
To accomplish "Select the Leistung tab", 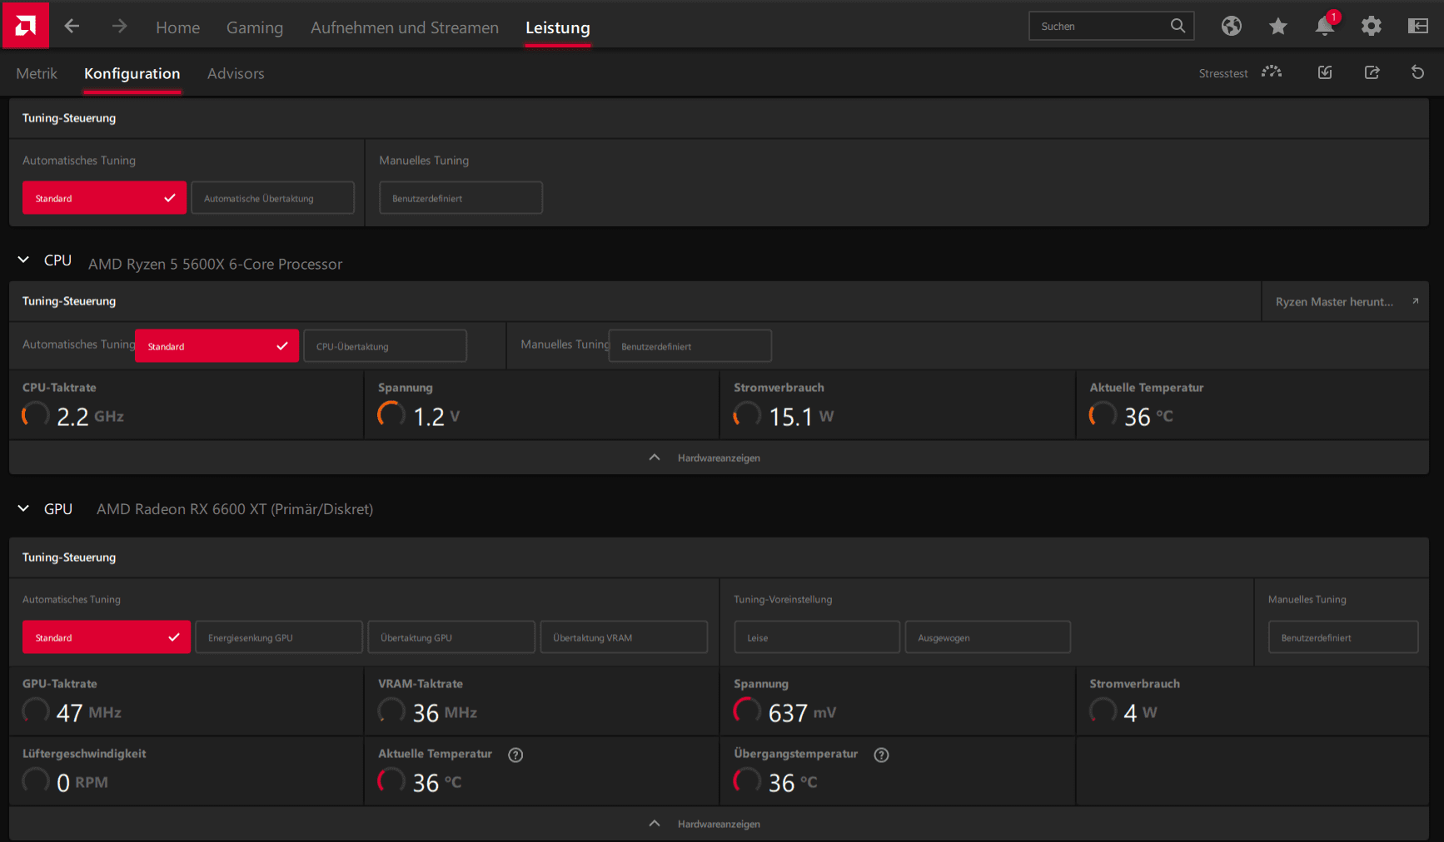I will (x=558, y=27).
